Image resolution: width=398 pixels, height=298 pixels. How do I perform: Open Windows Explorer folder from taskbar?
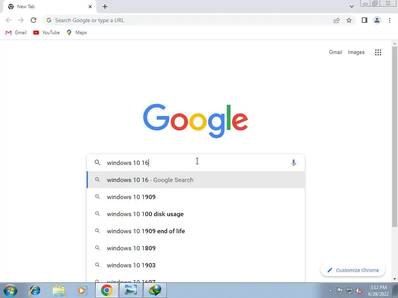[x=59, y=290]
